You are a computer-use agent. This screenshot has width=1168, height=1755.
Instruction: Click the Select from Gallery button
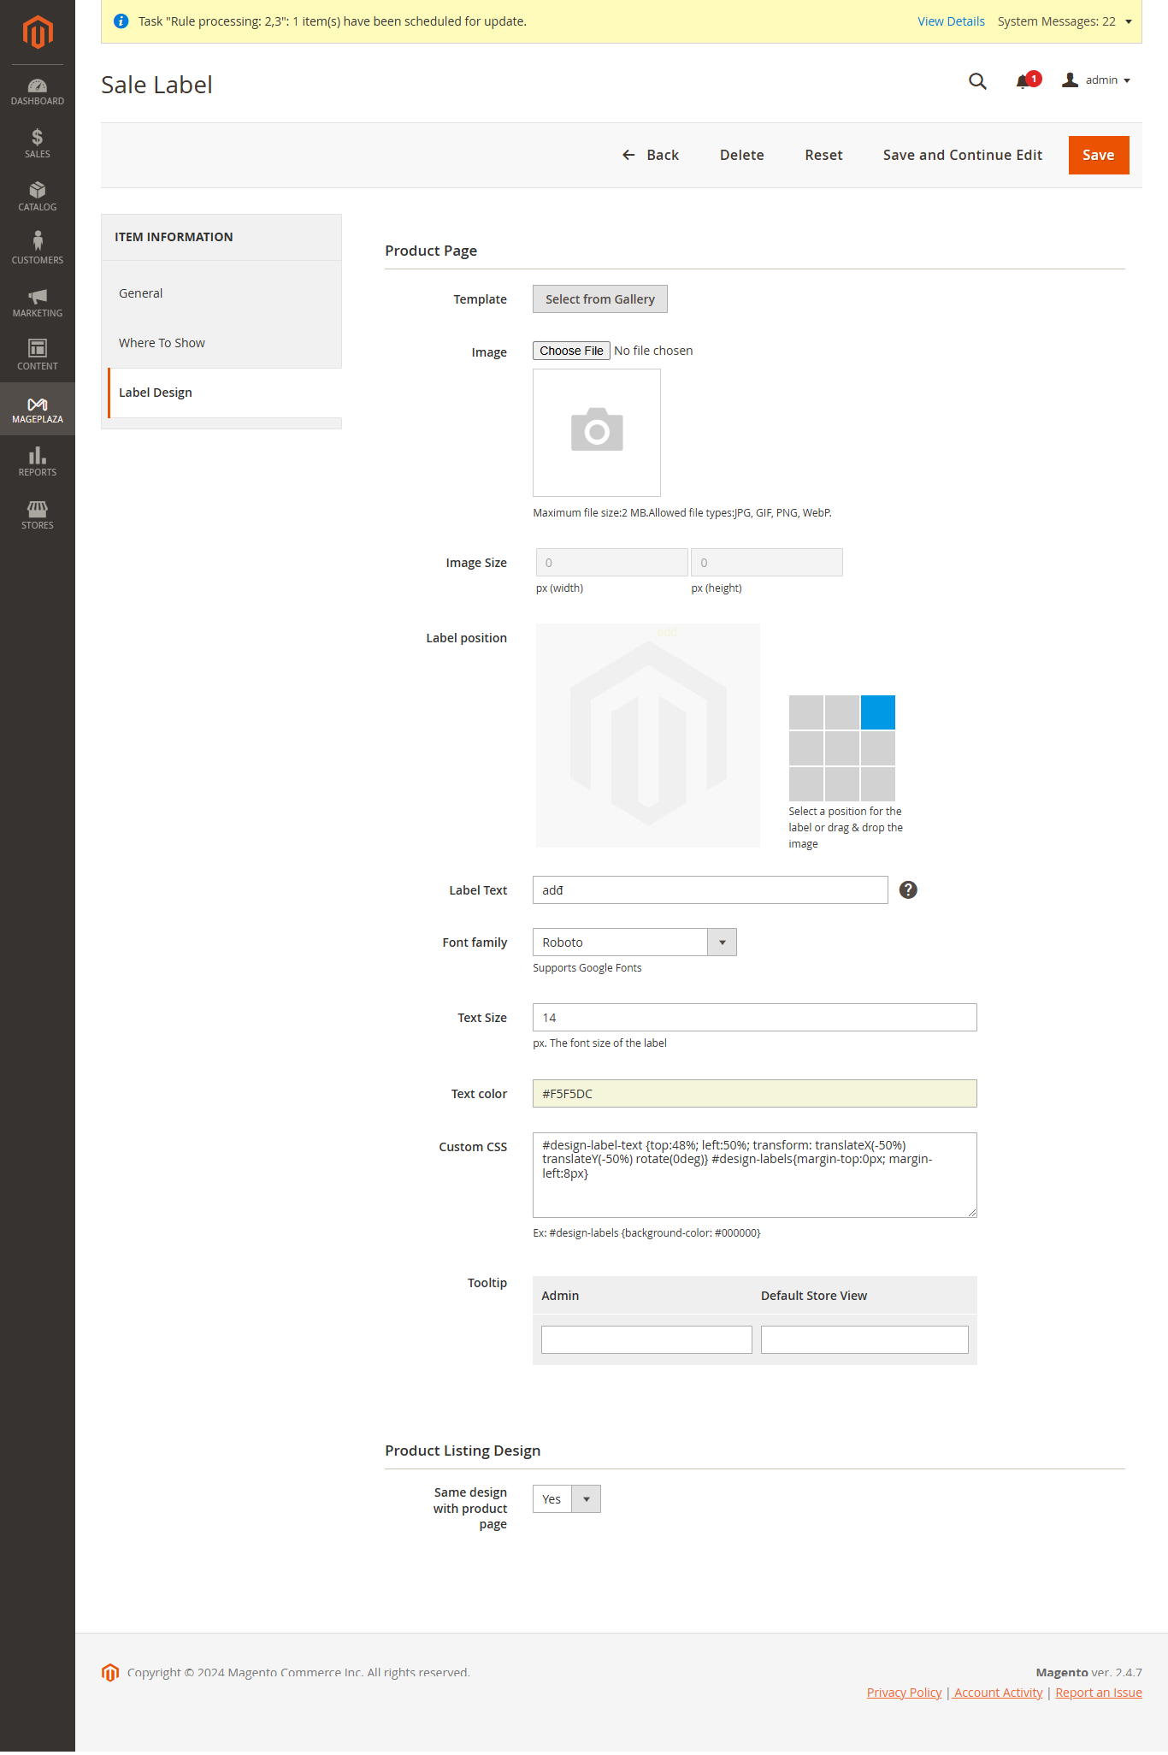click(600, 299)
